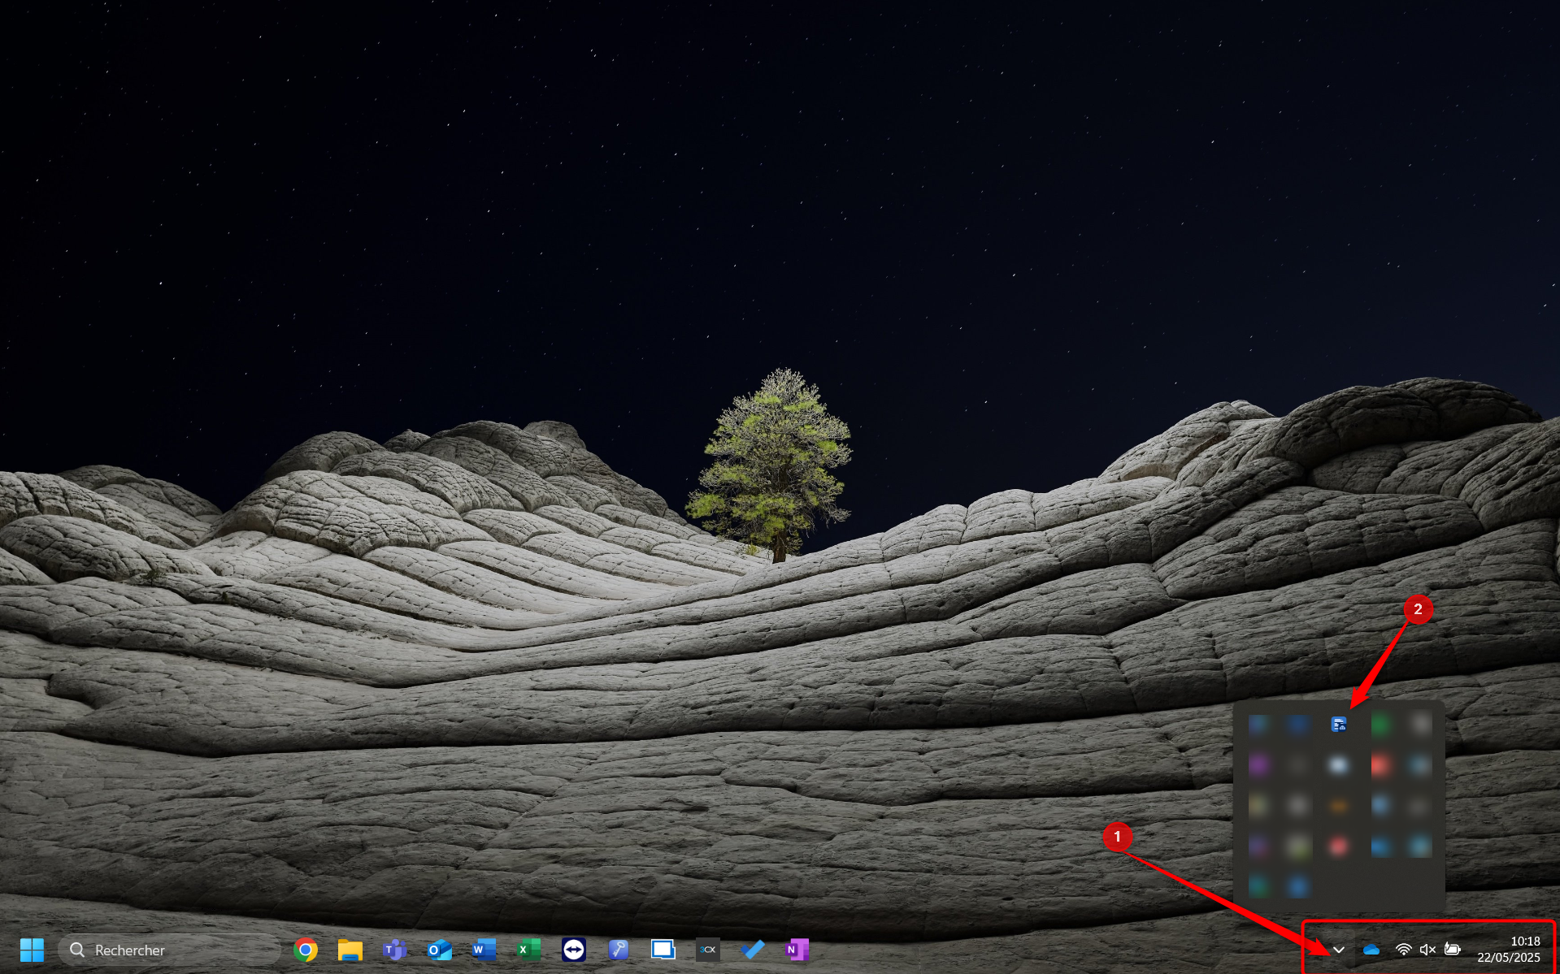Viewport: 1560px width, 974px height.
Task: Unmute sound via the muted speaker icon
Action: click(1427, 950)
